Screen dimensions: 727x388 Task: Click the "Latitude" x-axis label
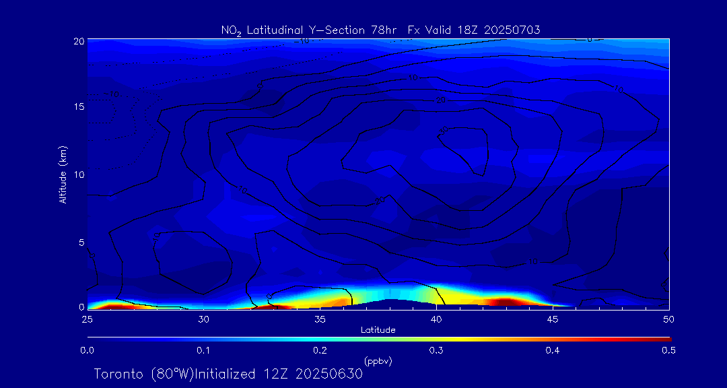pyautogui.click(x=378, y=330)
